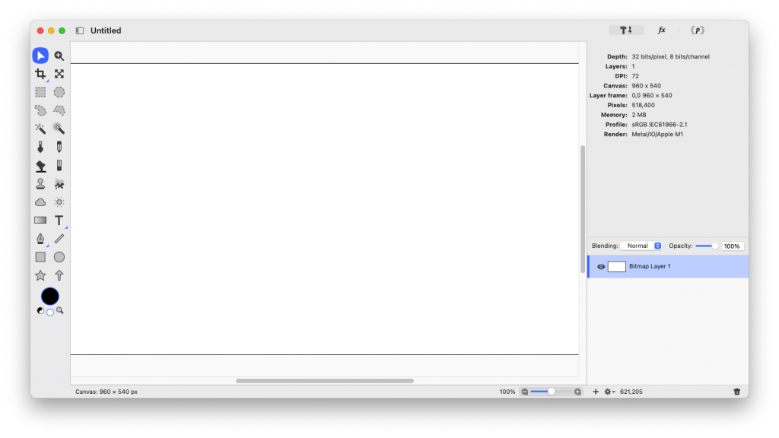
Task: Select the sun-shaped Dodge tool
Action: click(59, 202)
